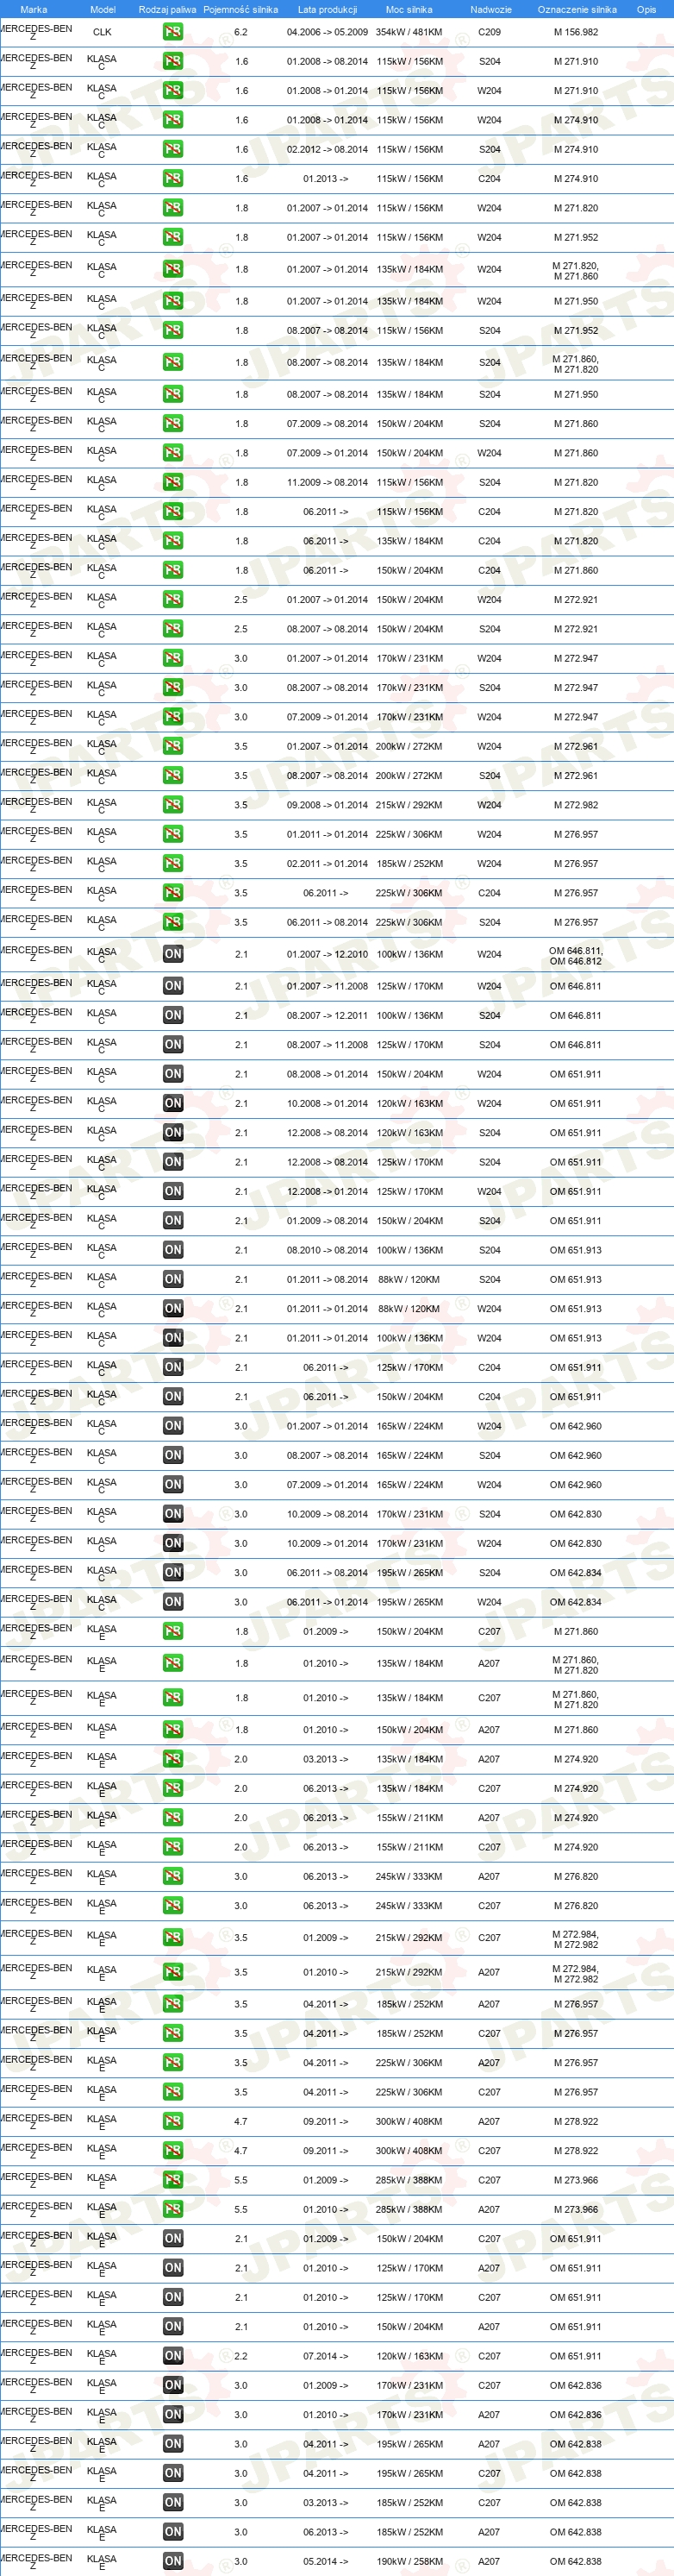Click the PB petrol icon in the CLK M 156.982 row
The height and width of the screenshot is (2576, 674).
point(172,32)
